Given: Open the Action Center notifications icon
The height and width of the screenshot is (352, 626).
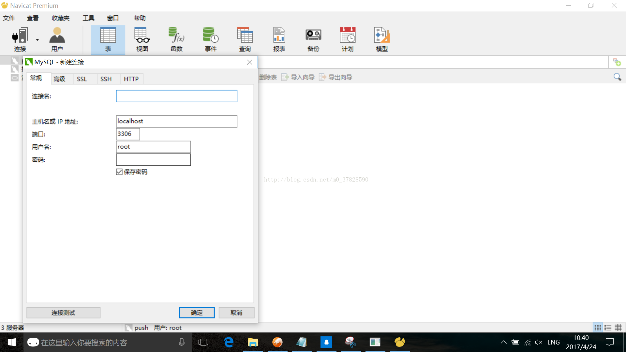Looking at the screenshot, I should coord(610,342).
